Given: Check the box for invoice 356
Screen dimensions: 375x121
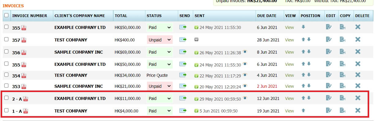Looking at the screenshot, I should [x=6, y=52].
